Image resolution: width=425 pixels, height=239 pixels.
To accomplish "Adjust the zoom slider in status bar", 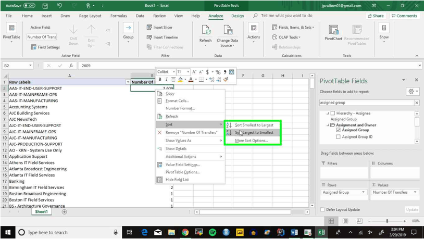I will tap(387, 221).
